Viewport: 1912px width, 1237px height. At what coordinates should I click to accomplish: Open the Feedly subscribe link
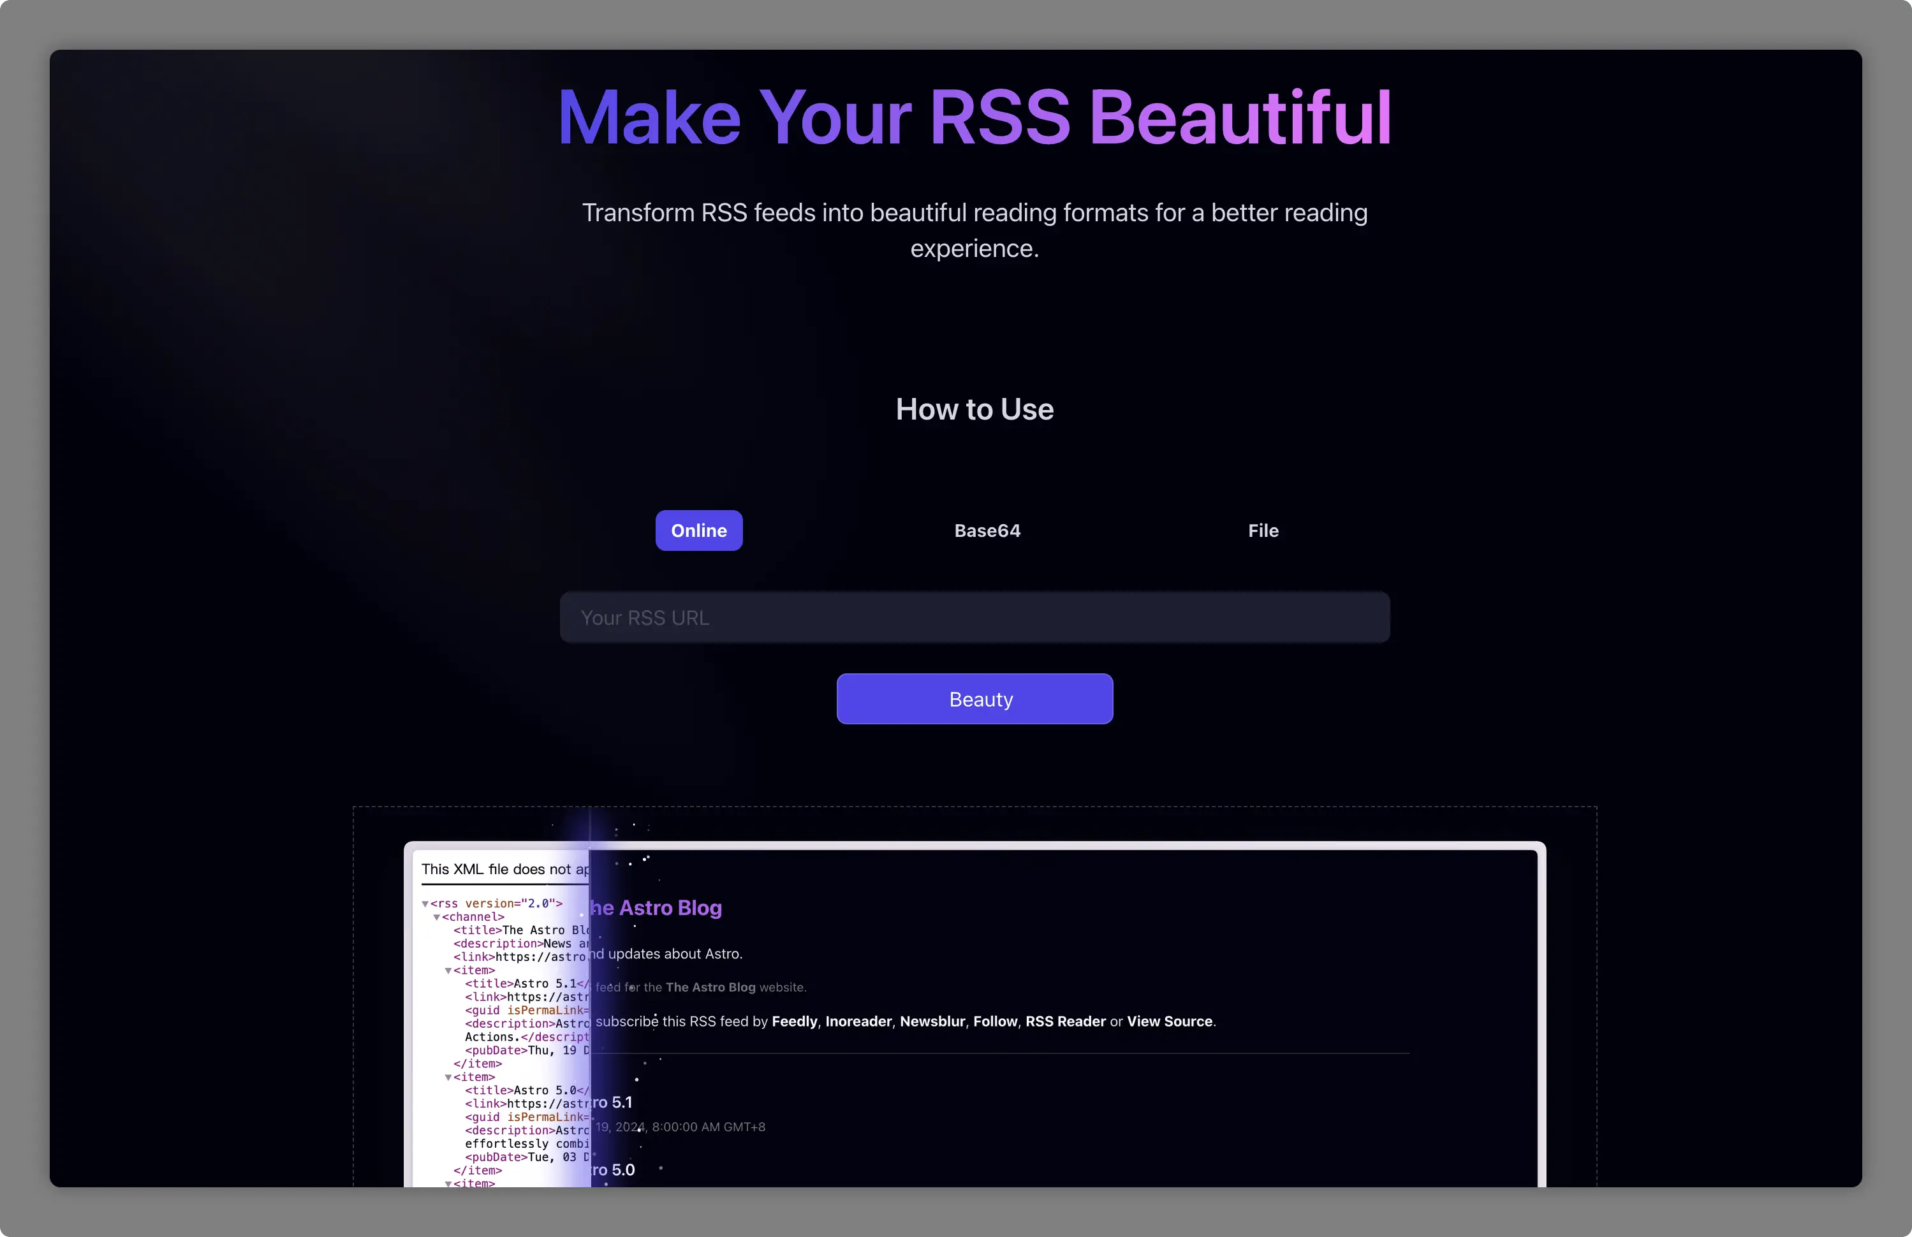(795, 1021)
